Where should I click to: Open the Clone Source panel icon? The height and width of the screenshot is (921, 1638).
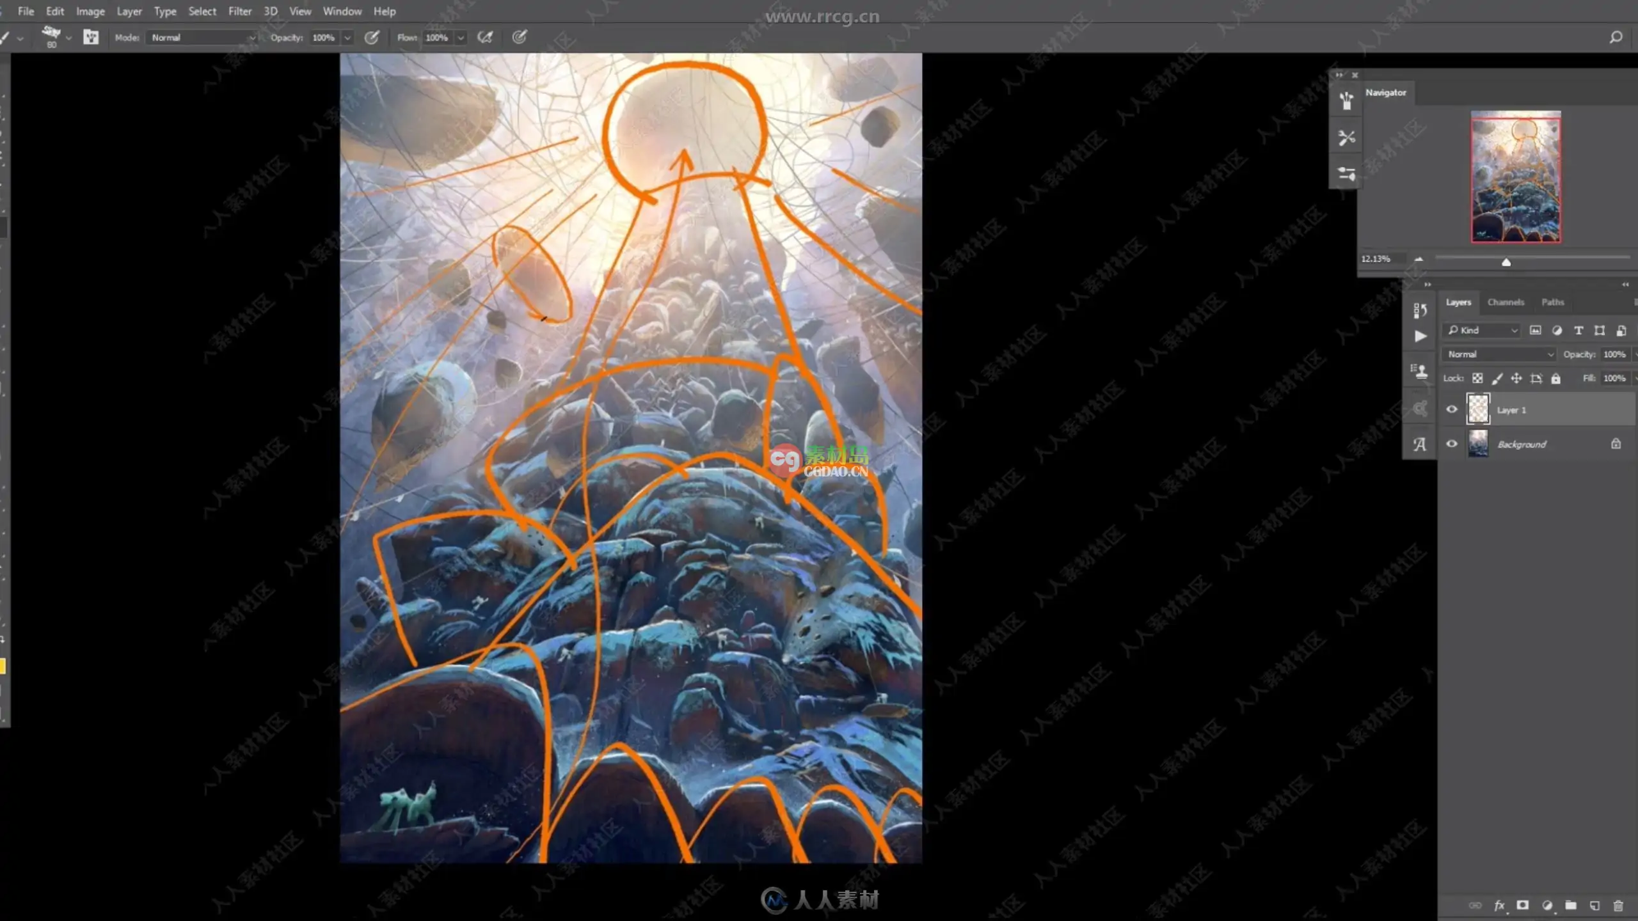1420,371
